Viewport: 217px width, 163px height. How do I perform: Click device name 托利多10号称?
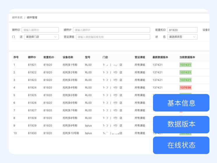click(71, 133)
